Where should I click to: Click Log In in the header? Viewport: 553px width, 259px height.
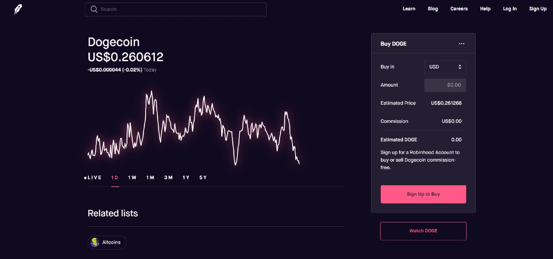click(510, 9)
